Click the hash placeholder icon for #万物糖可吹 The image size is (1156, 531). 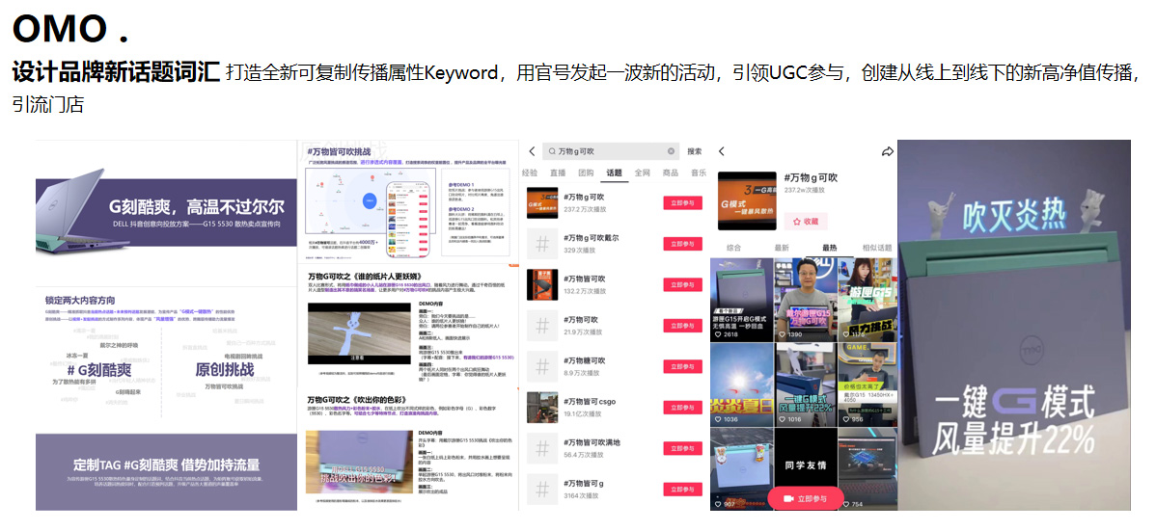click(542, 366)
